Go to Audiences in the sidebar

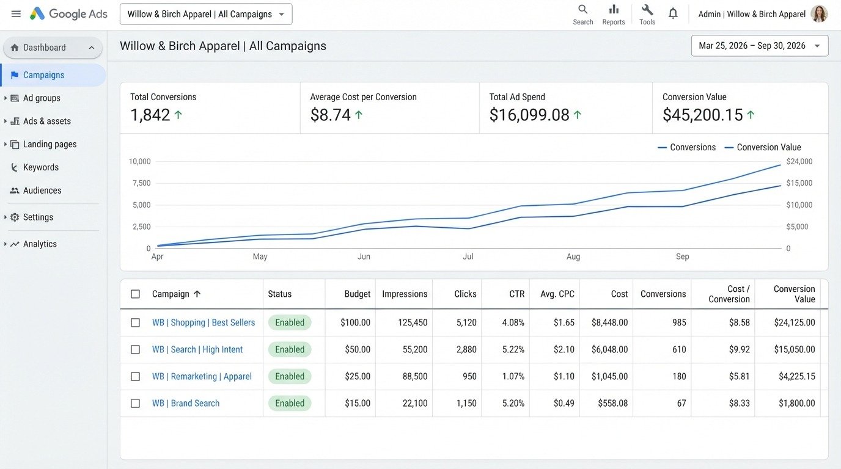[x=42, y=191]
